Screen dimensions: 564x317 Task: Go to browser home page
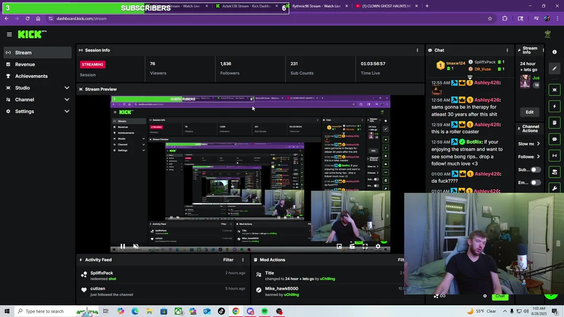38,18
